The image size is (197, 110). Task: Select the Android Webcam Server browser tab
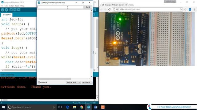[114, 5]
